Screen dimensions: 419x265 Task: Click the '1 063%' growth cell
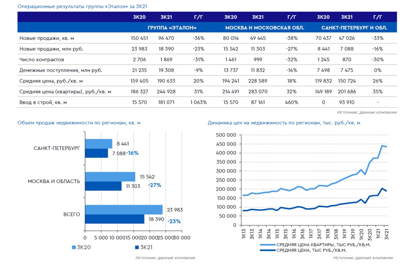tap(198, 102)
